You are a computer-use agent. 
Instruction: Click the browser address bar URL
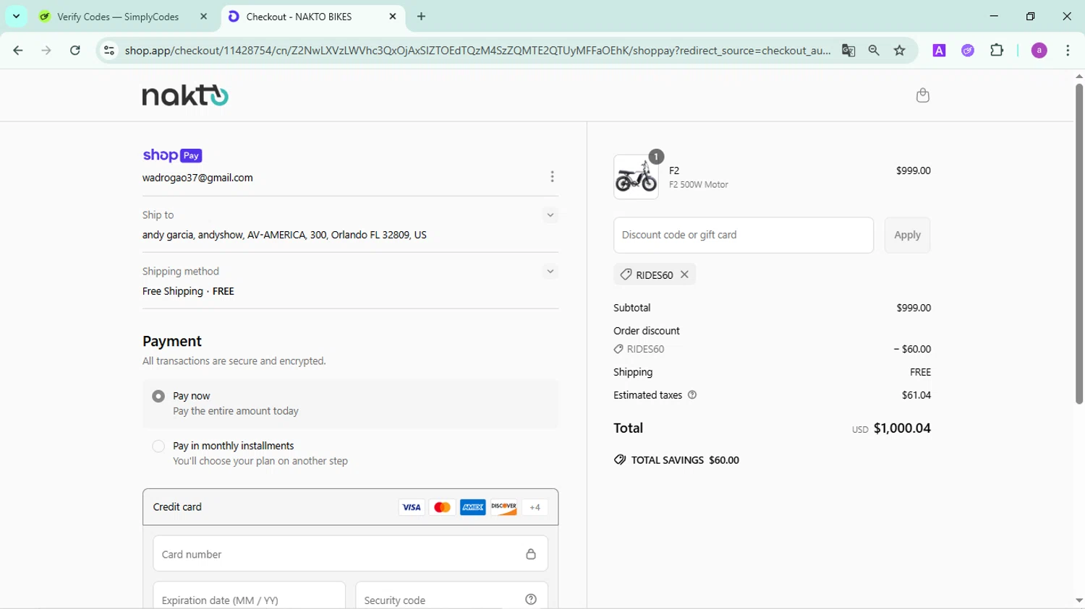(x=477, y=51)
